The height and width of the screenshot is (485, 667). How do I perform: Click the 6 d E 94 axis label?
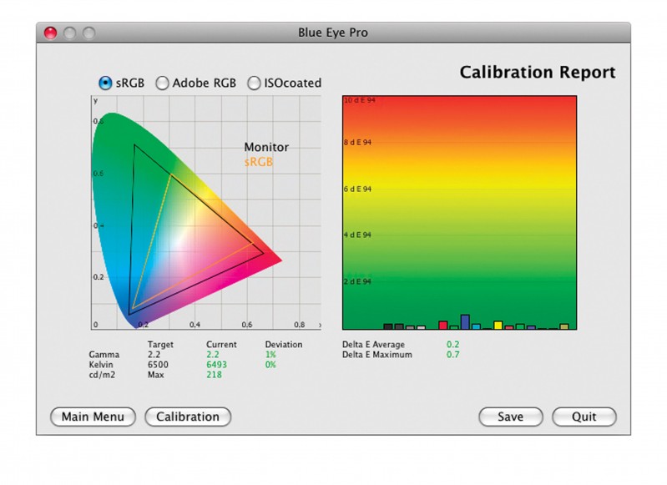point(357,189)
